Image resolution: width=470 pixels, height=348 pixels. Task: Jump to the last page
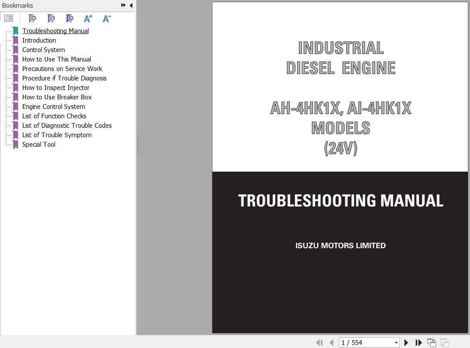point(418,342)
